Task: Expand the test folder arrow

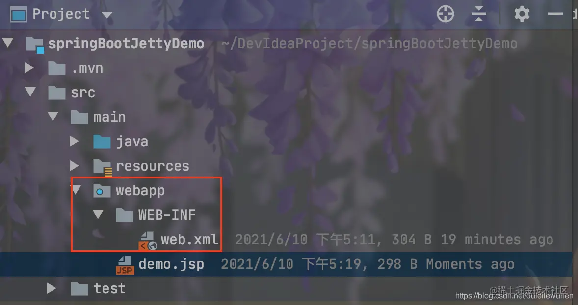Action: (x=52, y=288)
